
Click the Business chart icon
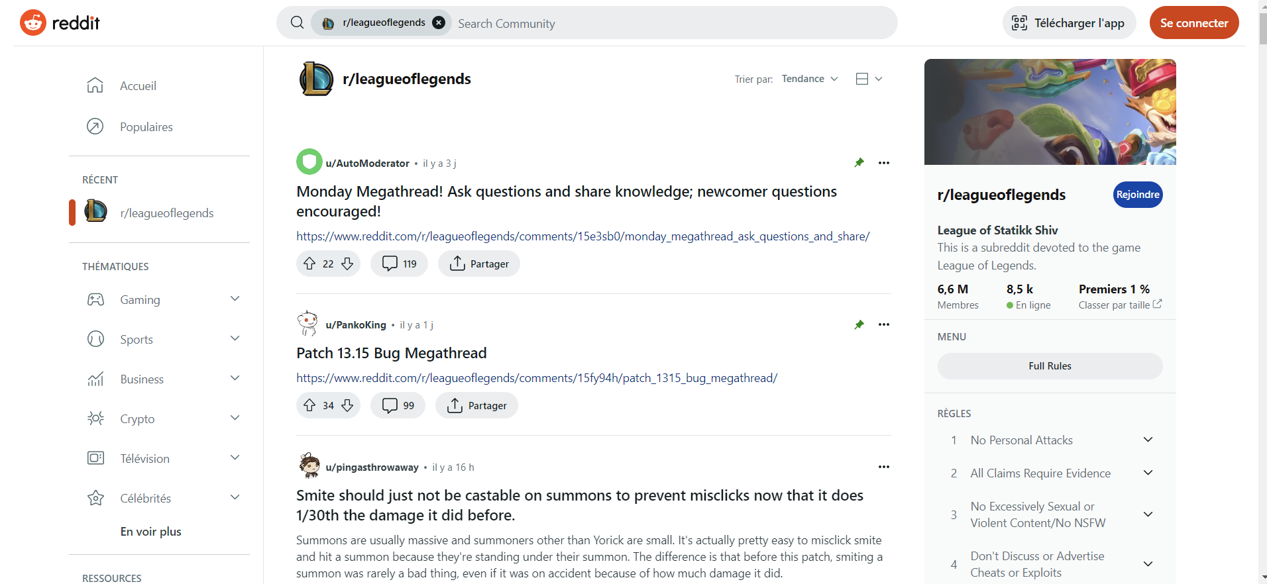(x=95, y=379)
